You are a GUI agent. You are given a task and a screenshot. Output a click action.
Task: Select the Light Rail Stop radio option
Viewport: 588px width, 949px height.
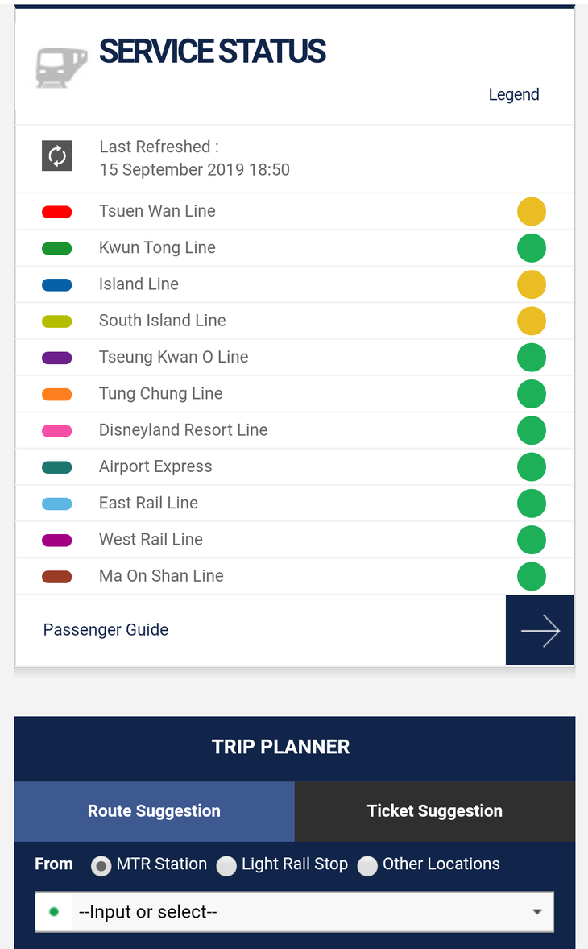(x=226, y=866)
